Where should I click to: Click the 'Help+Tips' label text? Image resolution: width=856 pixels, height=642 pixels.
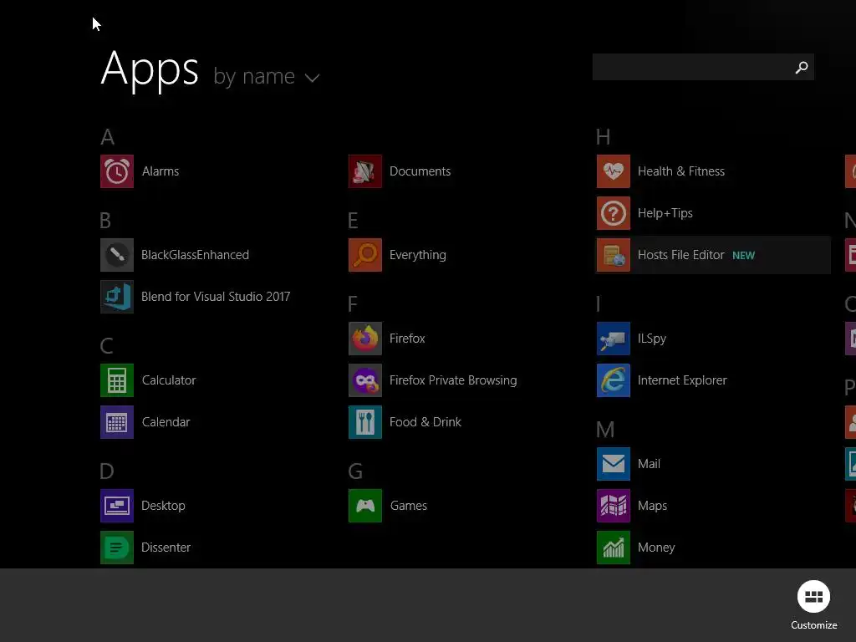665,213
